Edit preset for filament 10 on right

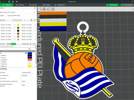click(35, 36)
